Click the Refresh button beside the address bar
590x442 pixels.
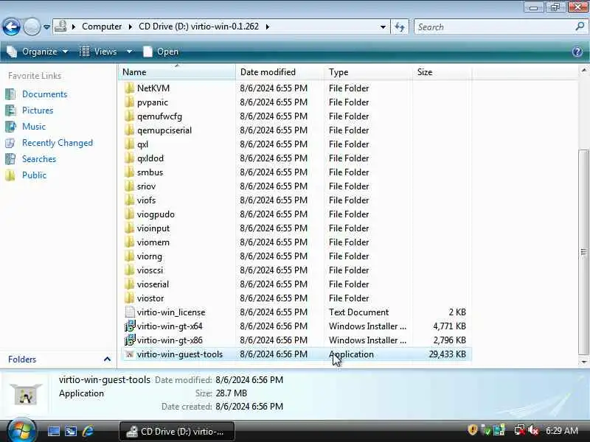coord(400,27)
